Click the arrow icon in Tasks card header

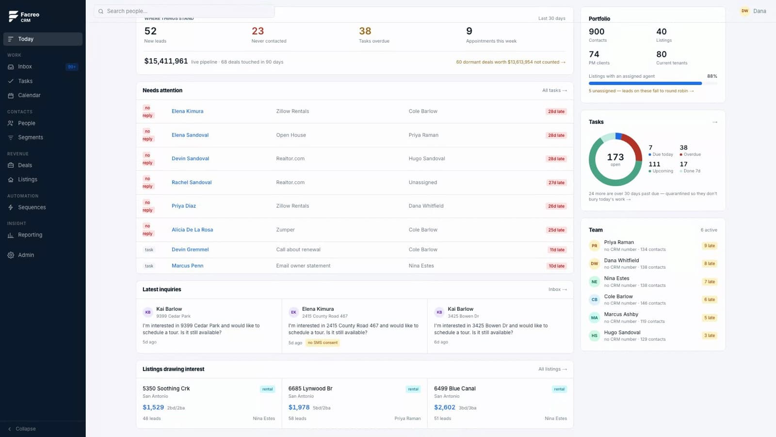(714, 122)
